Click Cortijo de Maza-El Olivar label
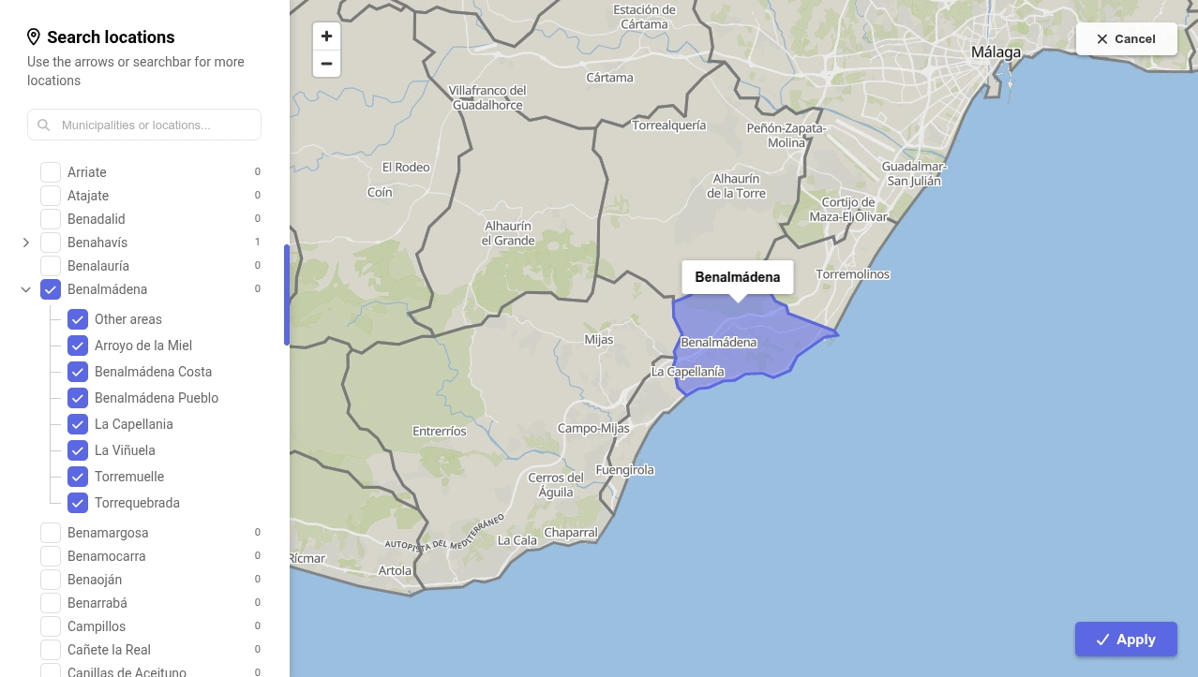Viewport: 1198px width, 677px height. (848, 210)
